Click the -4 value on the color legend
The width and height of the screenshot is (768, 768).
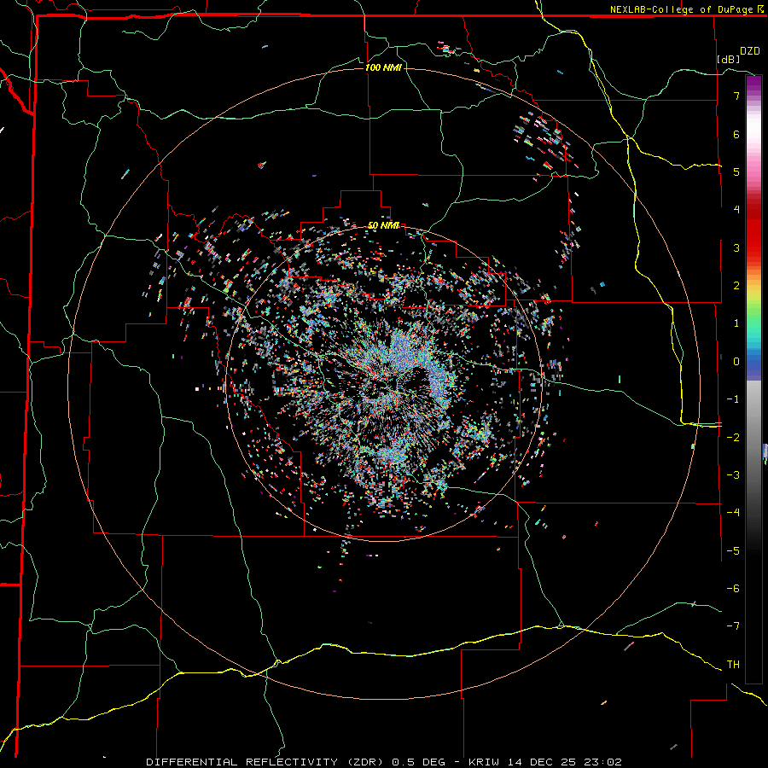[733, 512]
